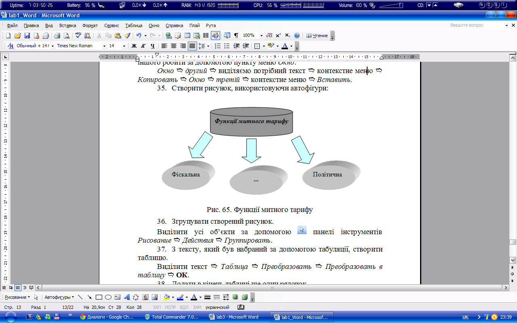Insert a Text Box from Drawing toolbar

tap(118, 297)
